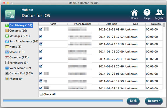Click the Safari compass icon
Viewport: 167px width, 108px height.
[7, 52]
